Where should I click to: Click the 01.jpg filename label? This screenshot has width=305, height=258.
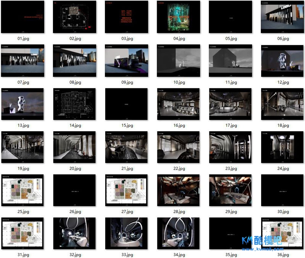pos(22,39)
